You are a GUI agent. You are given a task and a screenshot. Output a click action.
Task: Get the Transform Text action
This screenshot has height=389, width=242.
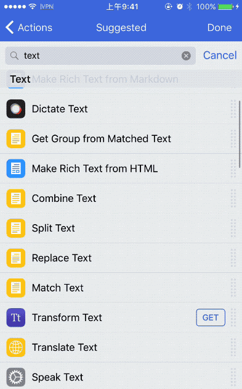pos(211,317)
